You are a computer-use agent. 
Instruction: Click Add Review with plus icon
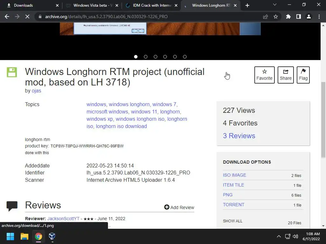pyautogui.click(x=179, y=207)
